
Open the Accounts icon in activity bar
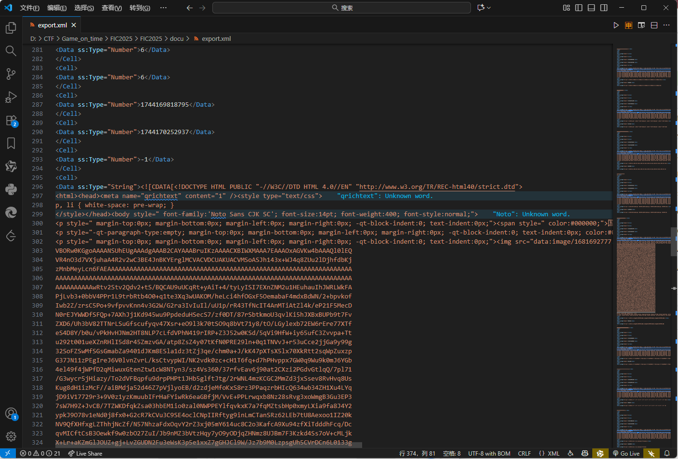11,413
